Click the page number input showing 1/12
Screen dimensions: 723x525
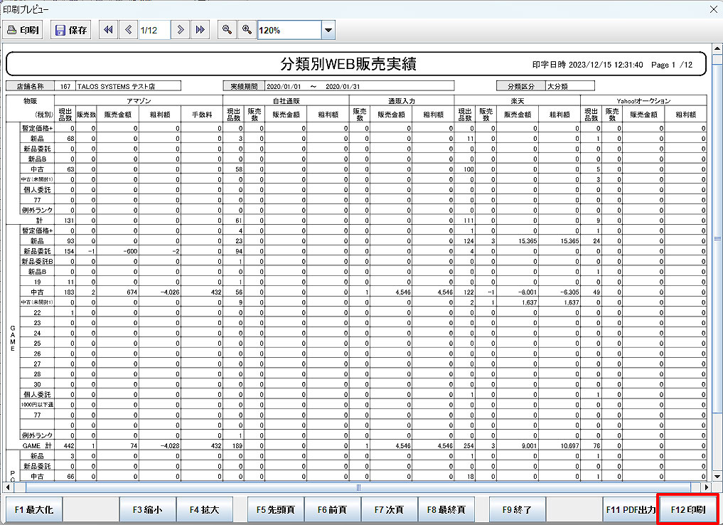click(x=154, y=29)
